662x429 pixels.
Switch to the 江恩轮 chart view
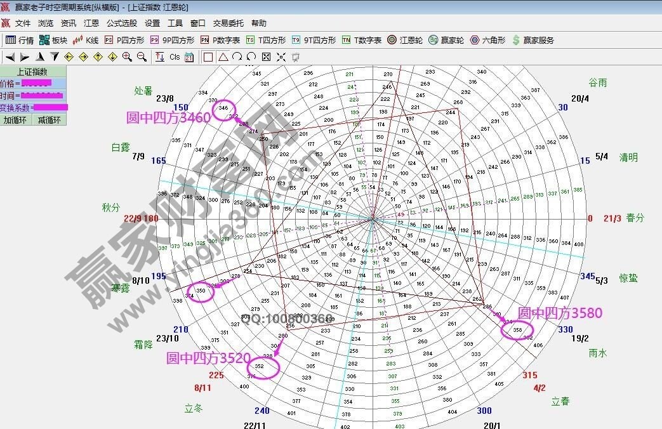tap(405, 40)
